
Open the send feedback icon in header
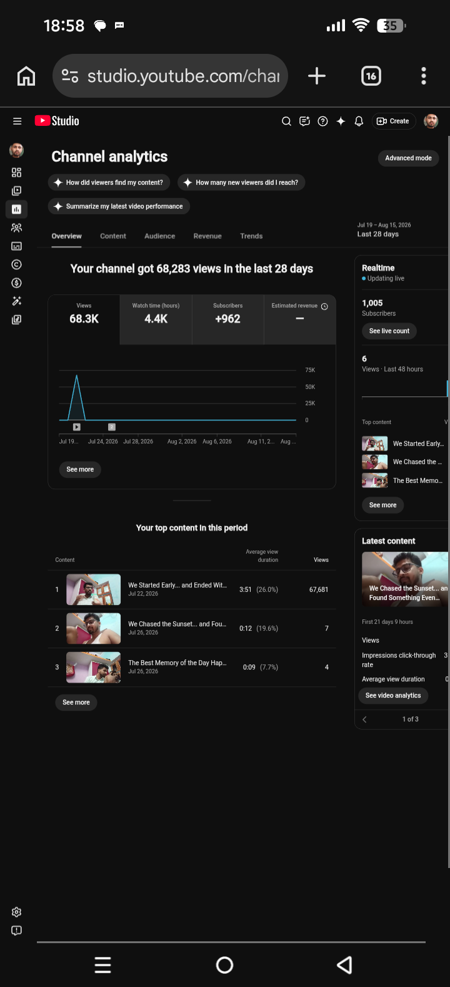pos(304,121)
